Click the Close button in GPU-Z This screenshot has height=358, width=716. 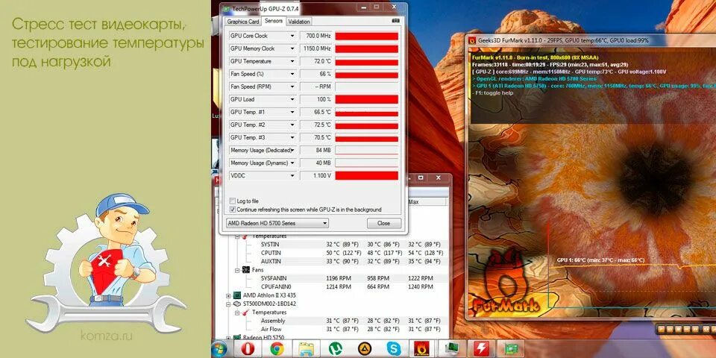384,223
